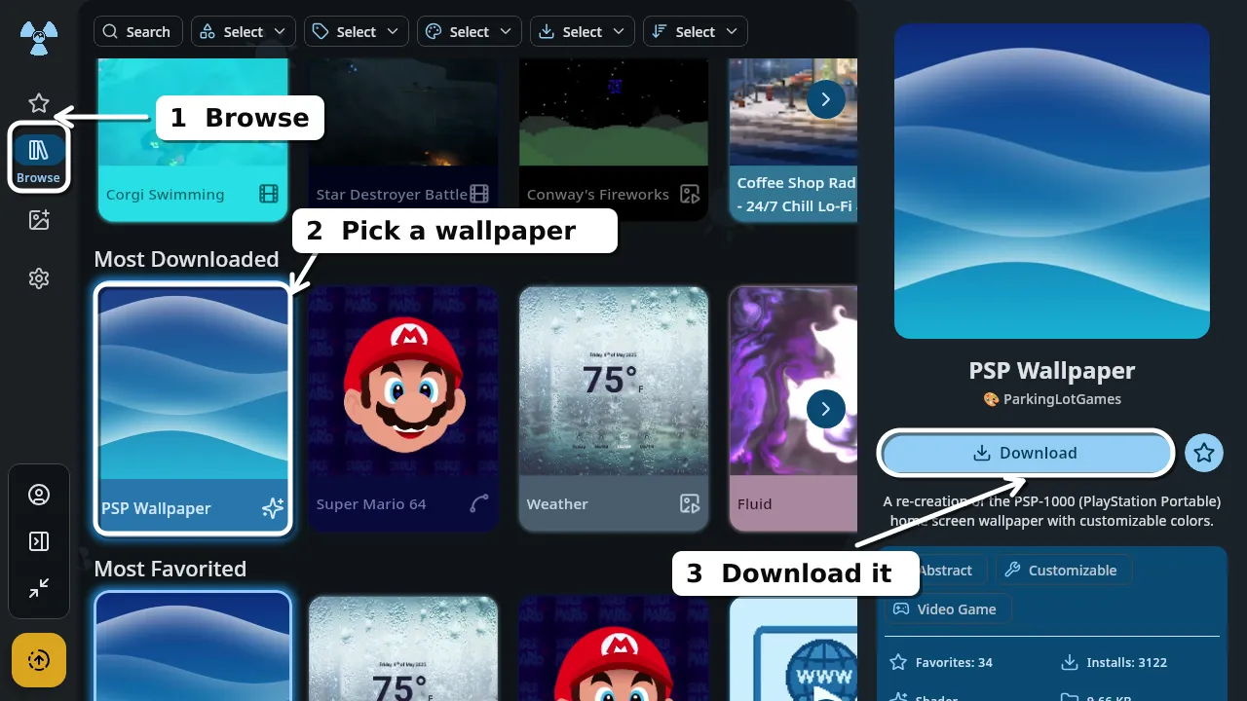Click the film icon on Corgi Swimming card

pyautogui.click(x=269, y=194)
